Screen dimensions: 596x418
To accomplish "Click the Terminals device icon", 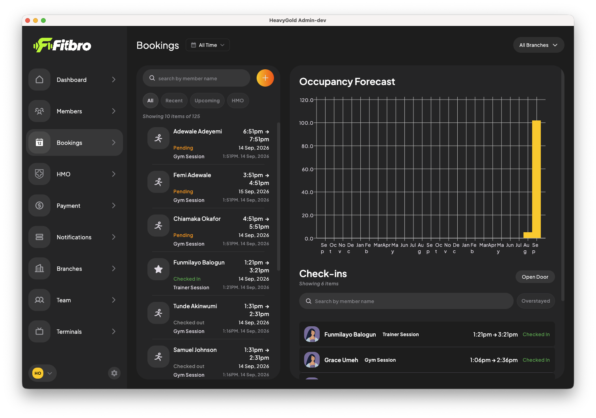I will [x=39, y=331].
